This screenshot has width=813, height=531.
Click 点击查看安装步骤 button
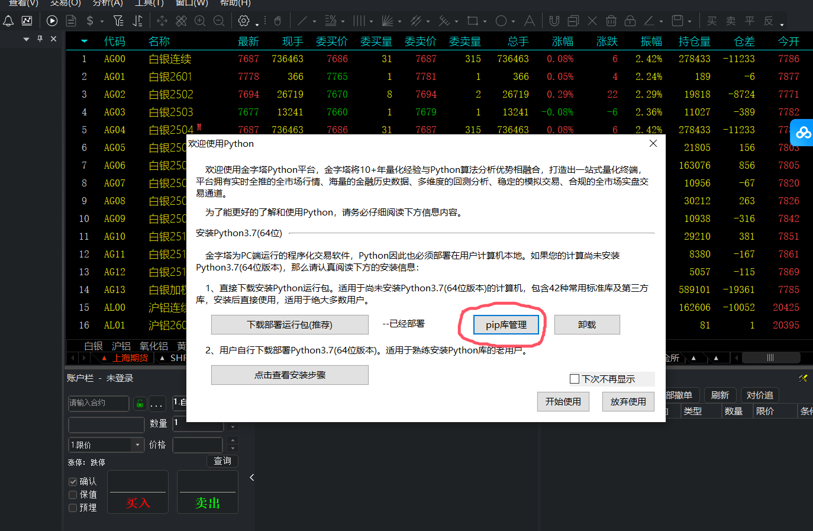[x=290, y=375]
